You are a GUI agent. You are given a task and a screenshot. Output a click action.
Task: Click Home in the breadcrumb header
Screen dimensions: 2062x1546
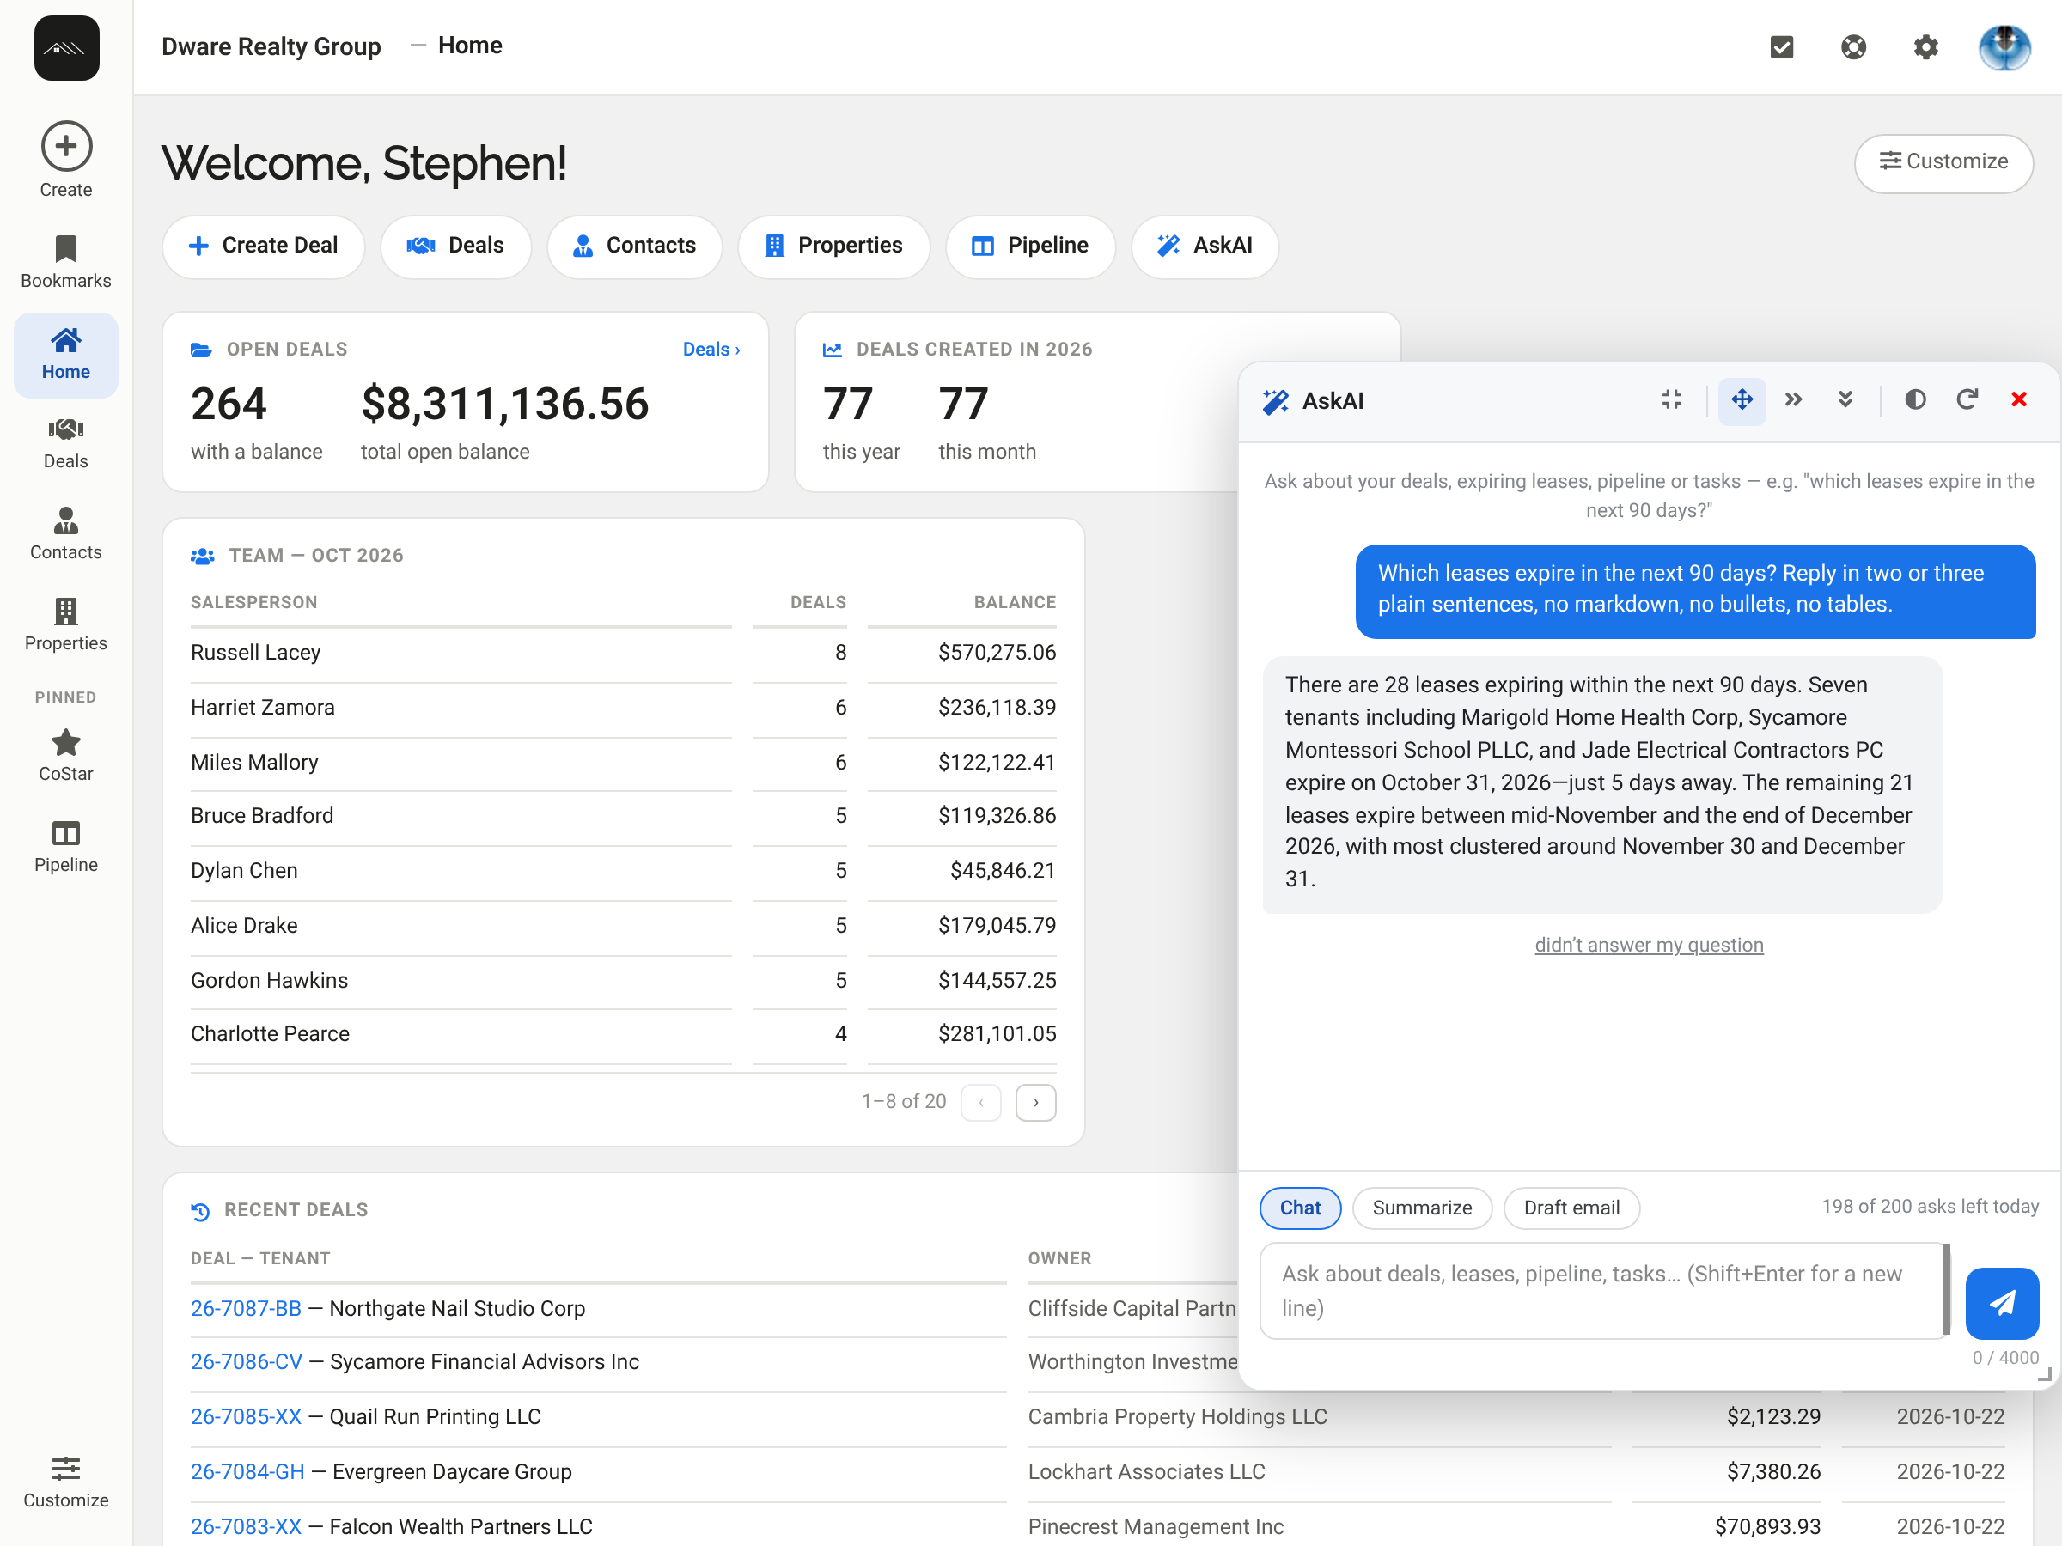click(x=470, y=46)
